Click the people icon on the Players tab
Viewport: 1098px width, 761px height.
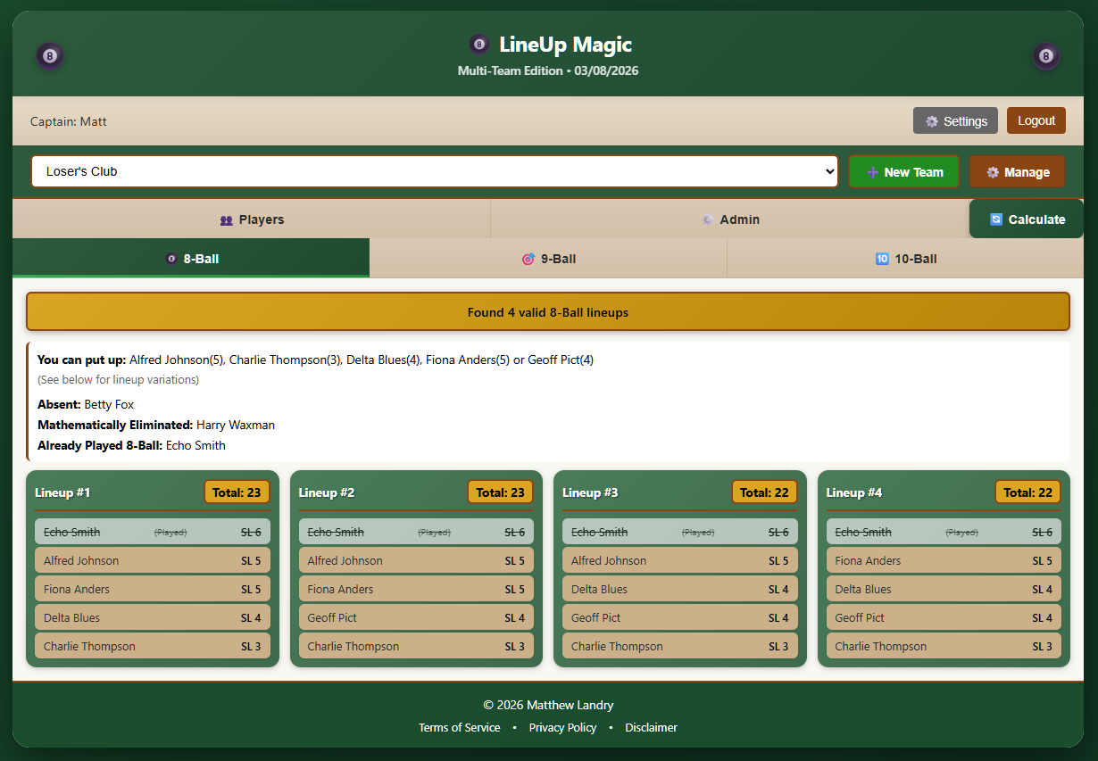tap(226, 219)
